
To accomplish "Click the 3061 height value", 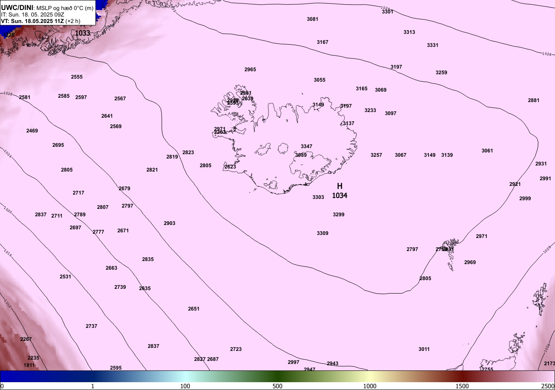I will click(487, 151).
